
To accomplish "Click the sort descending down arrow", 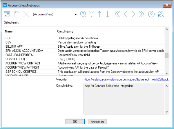I will (x=108, y=14).
